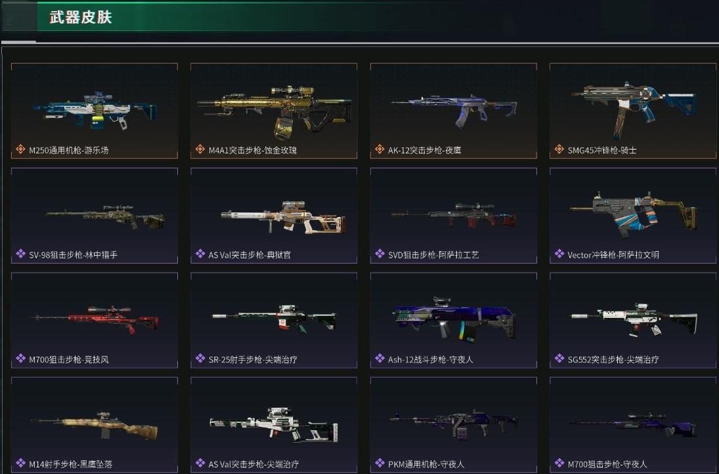Click the orange rarity icon beside AK-12突击步枪-夜鹰

[x=380, y=149]
